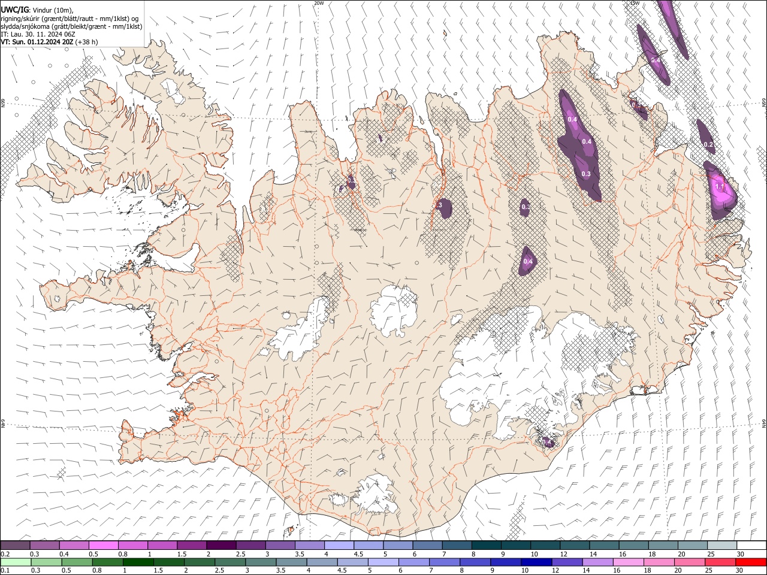Image resolution: width=767 pixels, height=575 pixels.
Task: Click the '3.5' label on upper legend row
Action: point(300,554)
